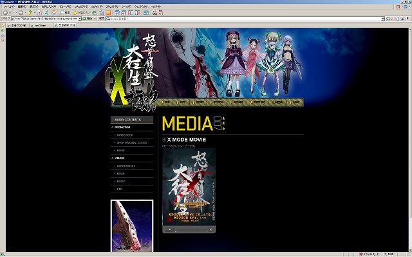Image resolution: width=412 pixels, height=257 pixels.
Task: Click the orange envelope toolbar icon
Action: pos(108,13)
